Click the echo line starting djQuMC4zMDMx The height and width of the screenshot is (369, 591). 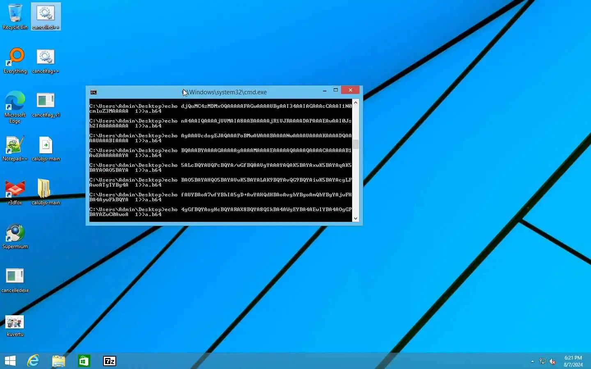click(x=220, y=109)
